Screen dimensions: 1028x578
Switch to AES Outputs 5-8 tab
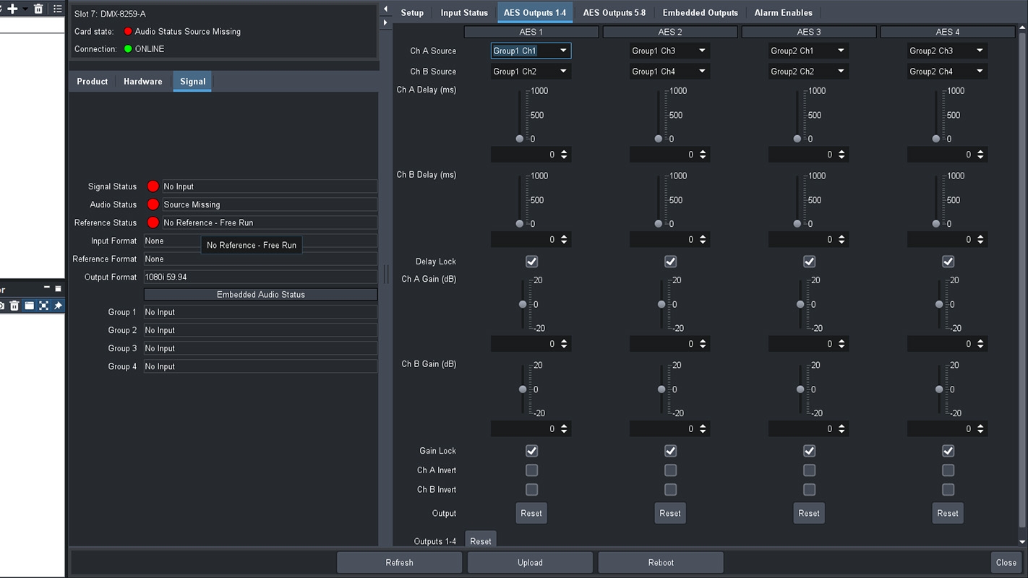[614, 12]
